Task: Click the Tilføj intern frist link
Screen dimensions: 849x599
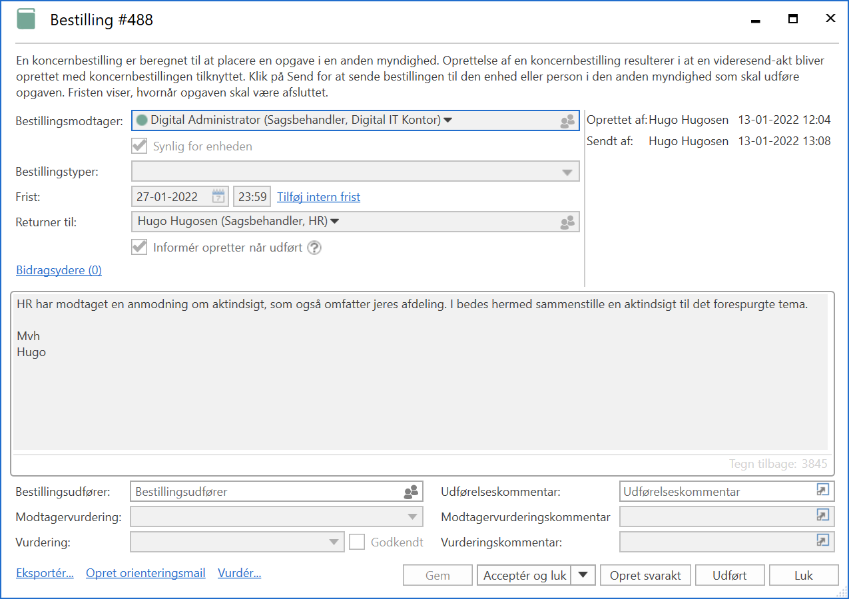Action: click(318, 197)
